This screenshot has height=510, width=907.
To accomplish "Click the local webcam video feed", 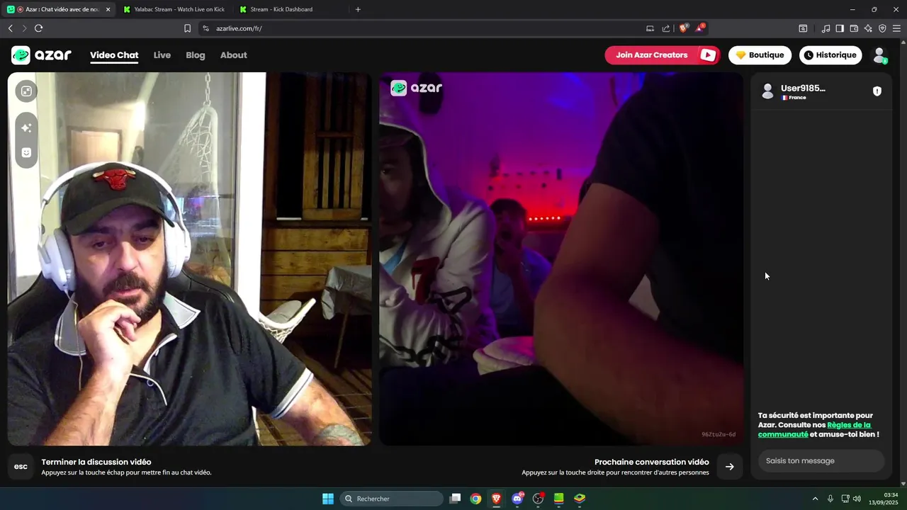I will (190, 259).
